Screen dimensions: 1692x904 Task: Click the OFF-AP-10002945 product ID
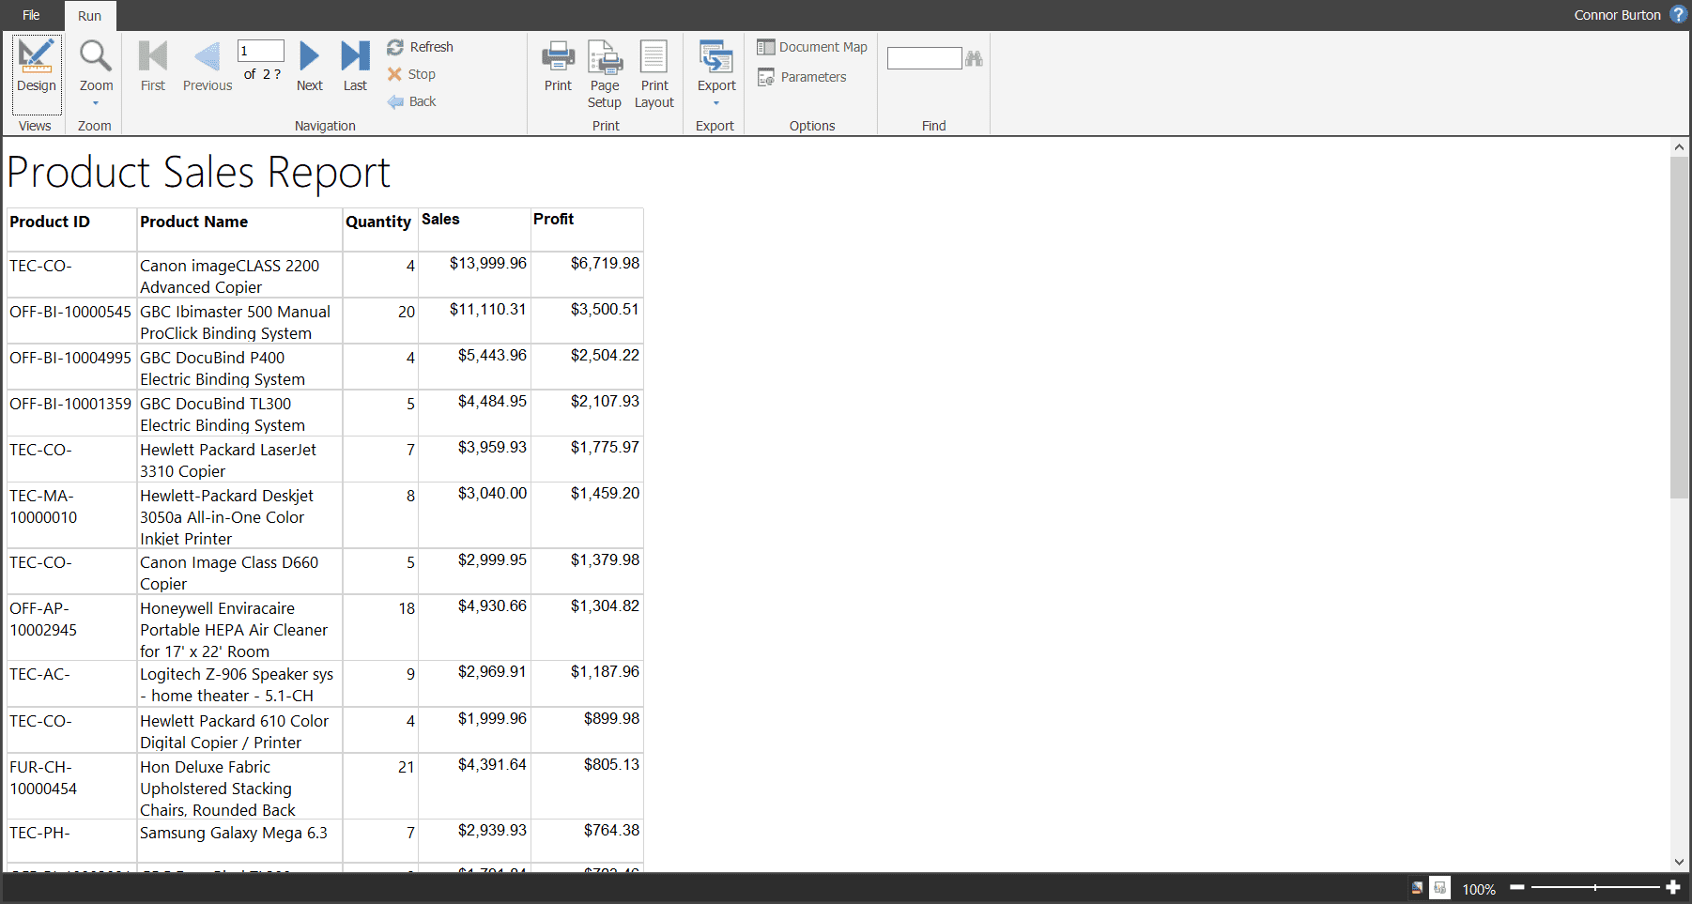(43, 619)
